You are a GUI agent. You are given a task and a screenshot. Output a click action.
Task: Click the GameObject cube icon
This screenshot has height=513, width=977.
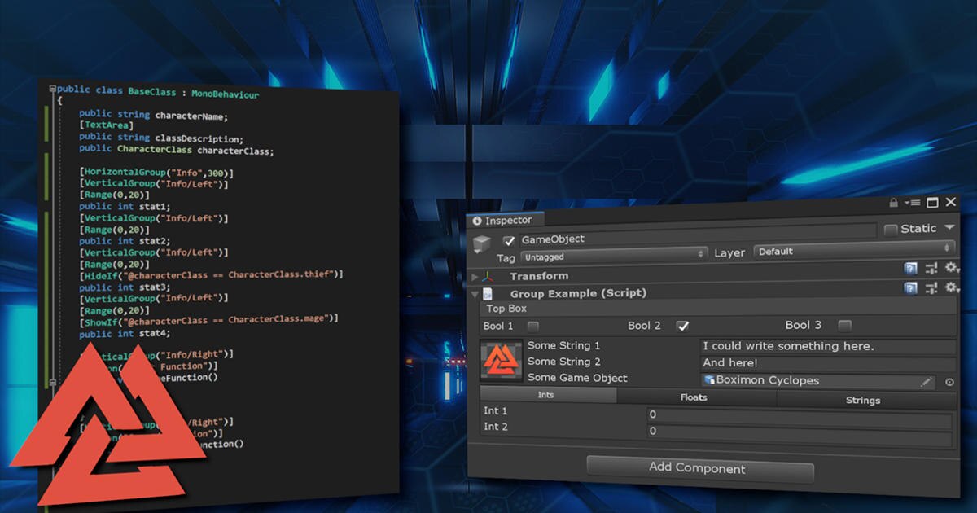coord(482,244)
